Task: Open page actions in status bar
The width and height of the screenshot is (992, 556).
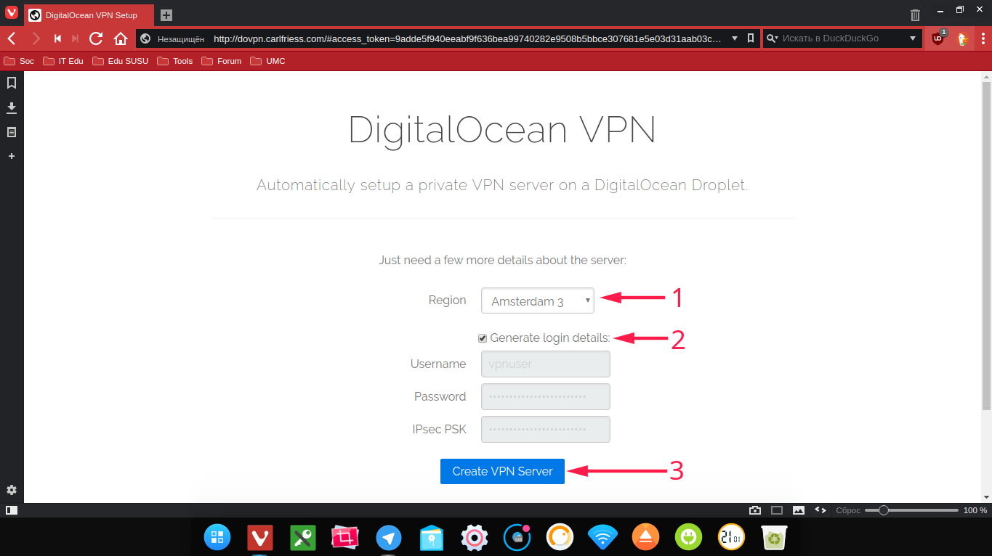Action: coord(820,510)
